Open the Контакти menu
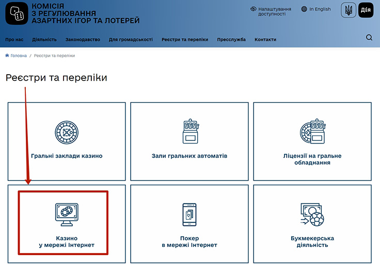Image resolution: width=380 pixels, height=265 pixels. (265, 40)
